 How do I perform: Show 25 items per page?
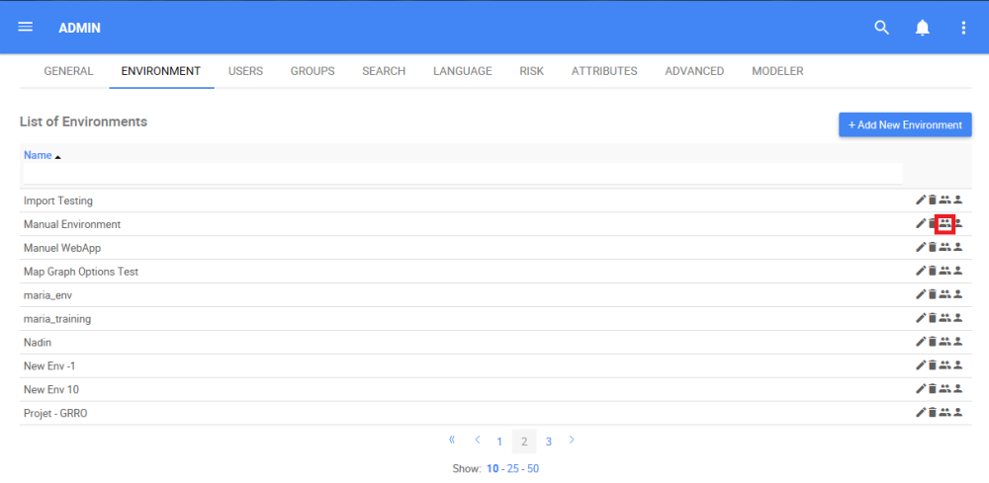coord(512,468)
